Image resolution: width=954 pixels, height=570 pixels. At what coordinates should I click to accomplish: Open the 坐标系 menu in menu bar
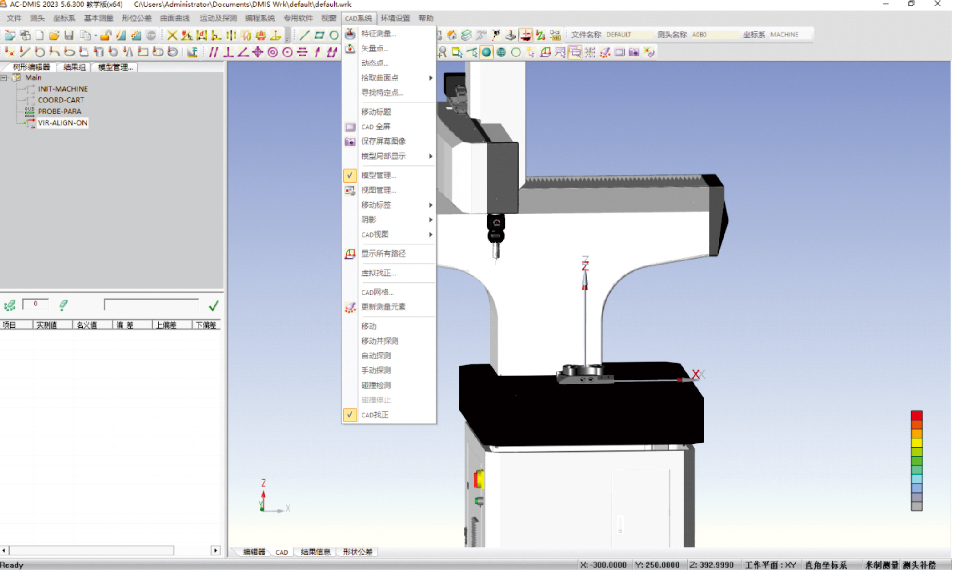[64, 18]
